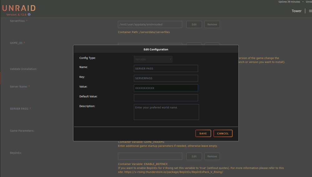The image size is (312, 177).
Task: Click the Name input field
Action: [x=166, y=69]
